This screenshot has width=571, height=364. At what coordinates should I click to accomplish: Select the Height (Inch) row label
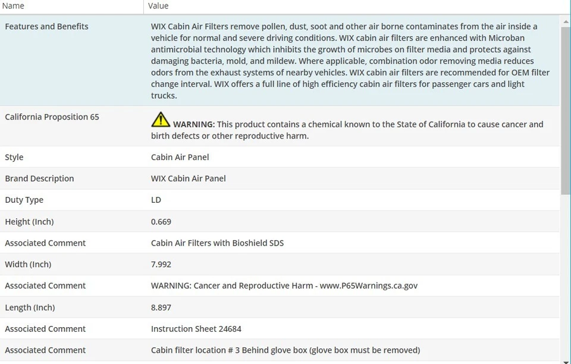[29, 222]
